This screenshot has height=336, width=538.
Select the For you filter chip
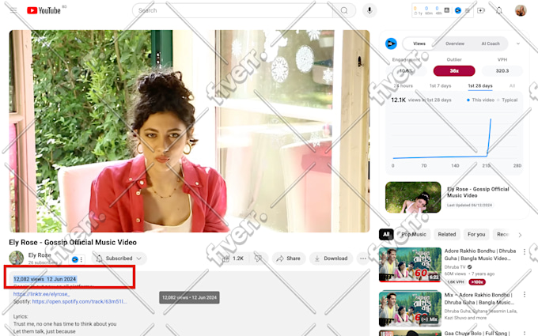pyautogui.click(x=476, y=234)
